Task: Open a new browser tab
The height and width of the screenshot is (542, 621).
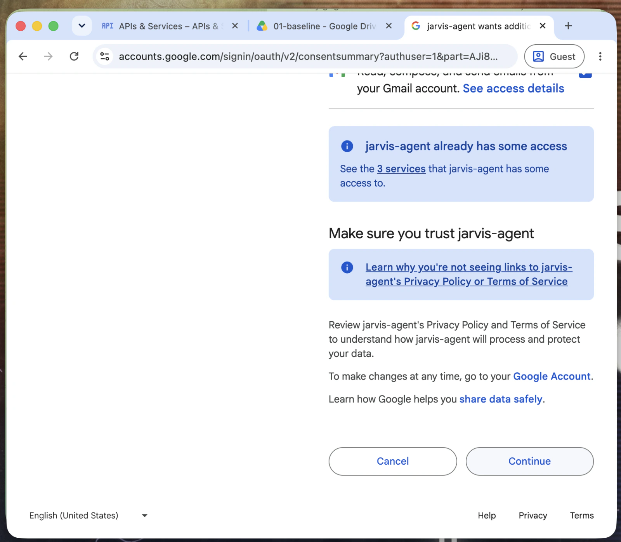Action: tap(568, 26)
